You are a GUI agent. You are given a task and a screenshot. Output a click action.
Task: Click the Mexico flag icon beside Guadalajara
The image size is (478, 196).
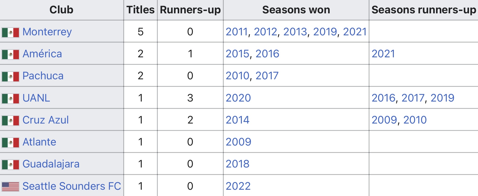tap(10, 165)
